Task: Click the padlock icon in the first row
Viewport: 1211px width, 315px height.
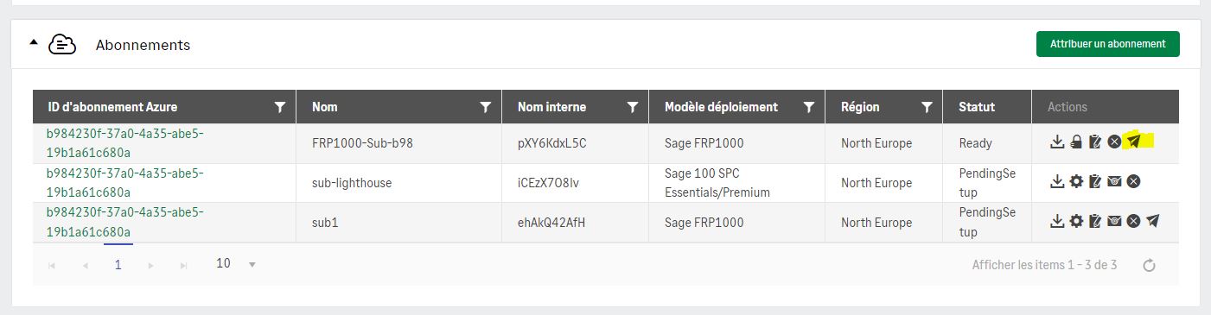Action: click(x=1076, y=142)
